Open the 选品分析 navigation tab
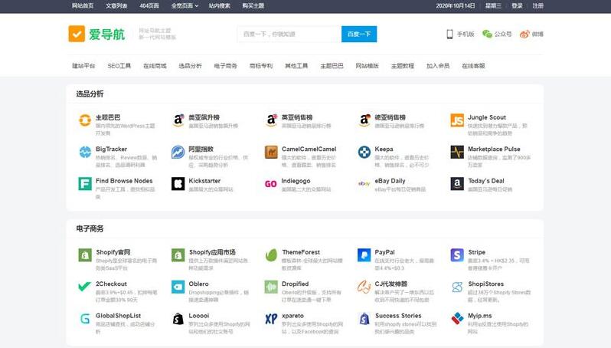Viewport: 611px width, 348px height. (x=190, y=66)
